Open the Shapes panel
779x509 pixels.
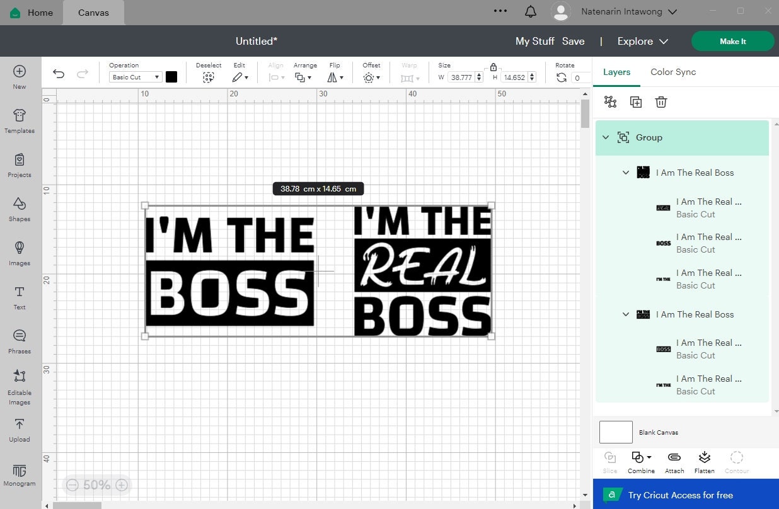click(x=19, y=209)
